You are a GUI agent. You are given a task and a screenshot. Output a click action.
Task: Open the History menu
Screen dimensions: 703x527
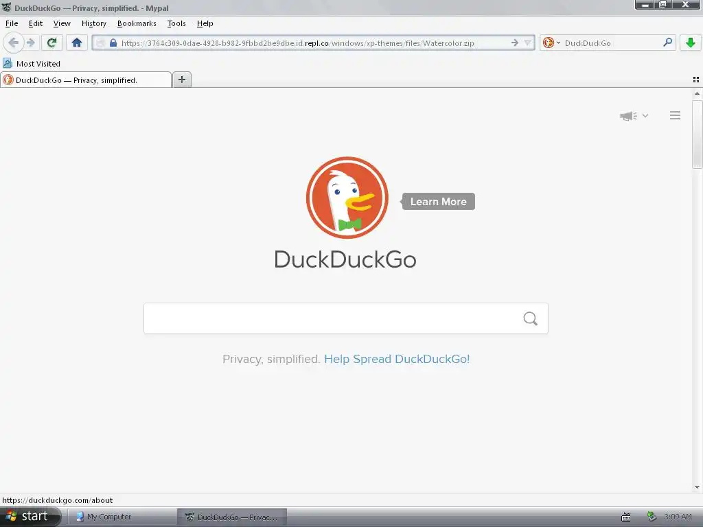click(x=93, y=23)
